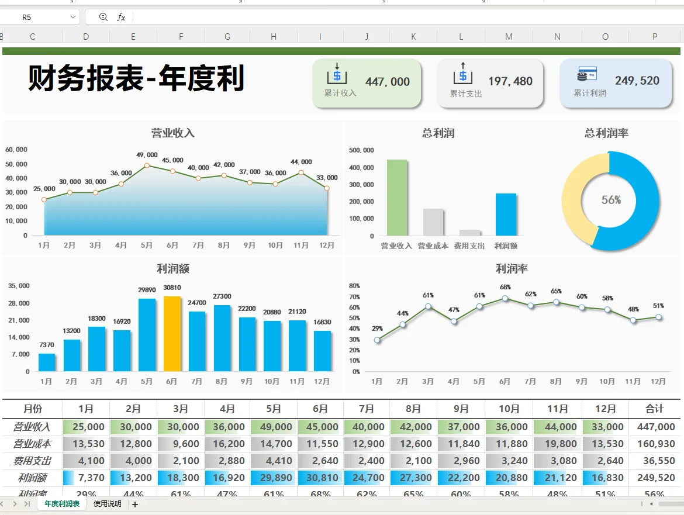Click the 累计收入 card label
The image size is (684, 515).
point(340,93)
